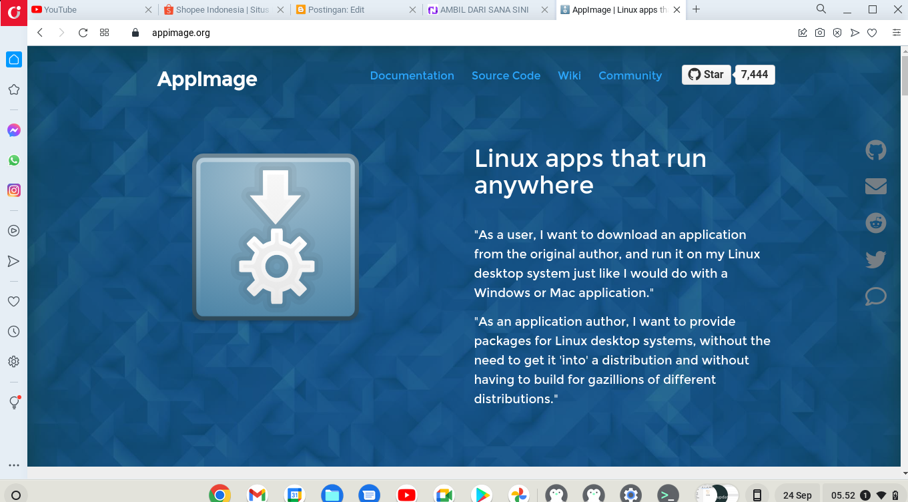Open Easy Setup sliders icon
Screen dimensions: 908x502
(897, 33)
